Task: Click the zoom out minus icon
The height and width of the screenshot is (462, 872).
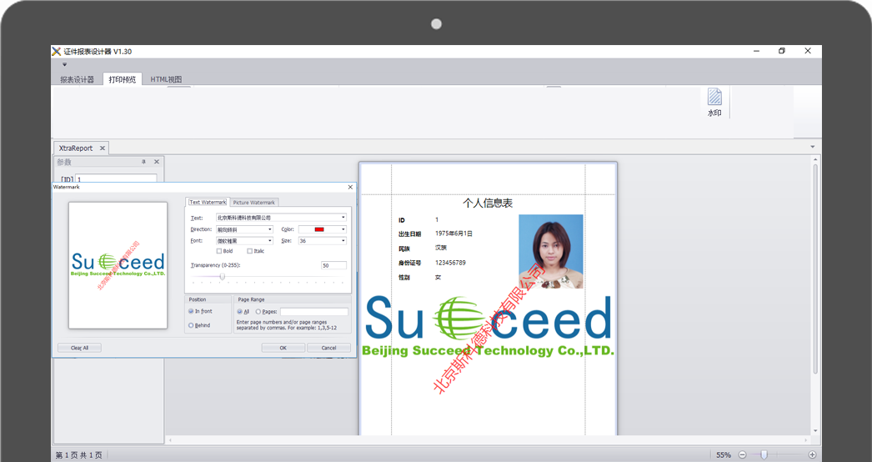Action: click(x=742, y=454)
